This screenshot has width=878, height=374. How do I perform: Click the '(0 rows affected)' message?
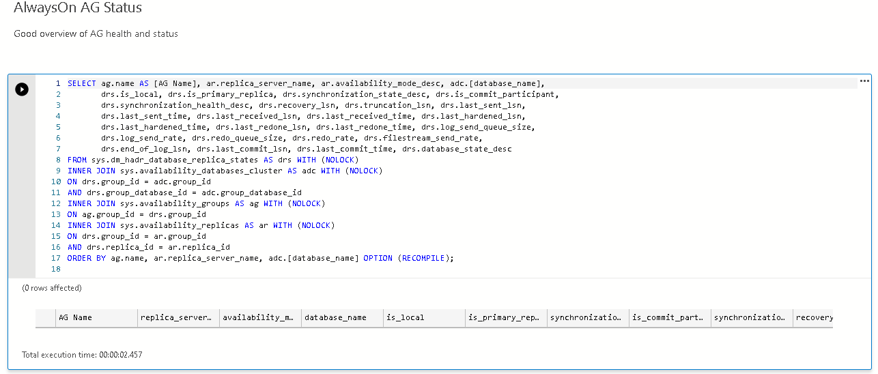click(x=52, y=288)
